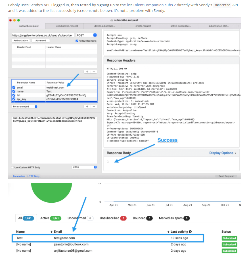Select the All subscribers tab
The height and width of the screenshot is (257, 249).
26,218
